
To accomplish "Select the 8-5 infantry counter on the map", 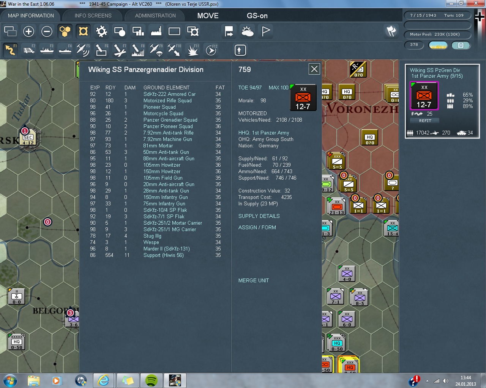I will 360,297.
